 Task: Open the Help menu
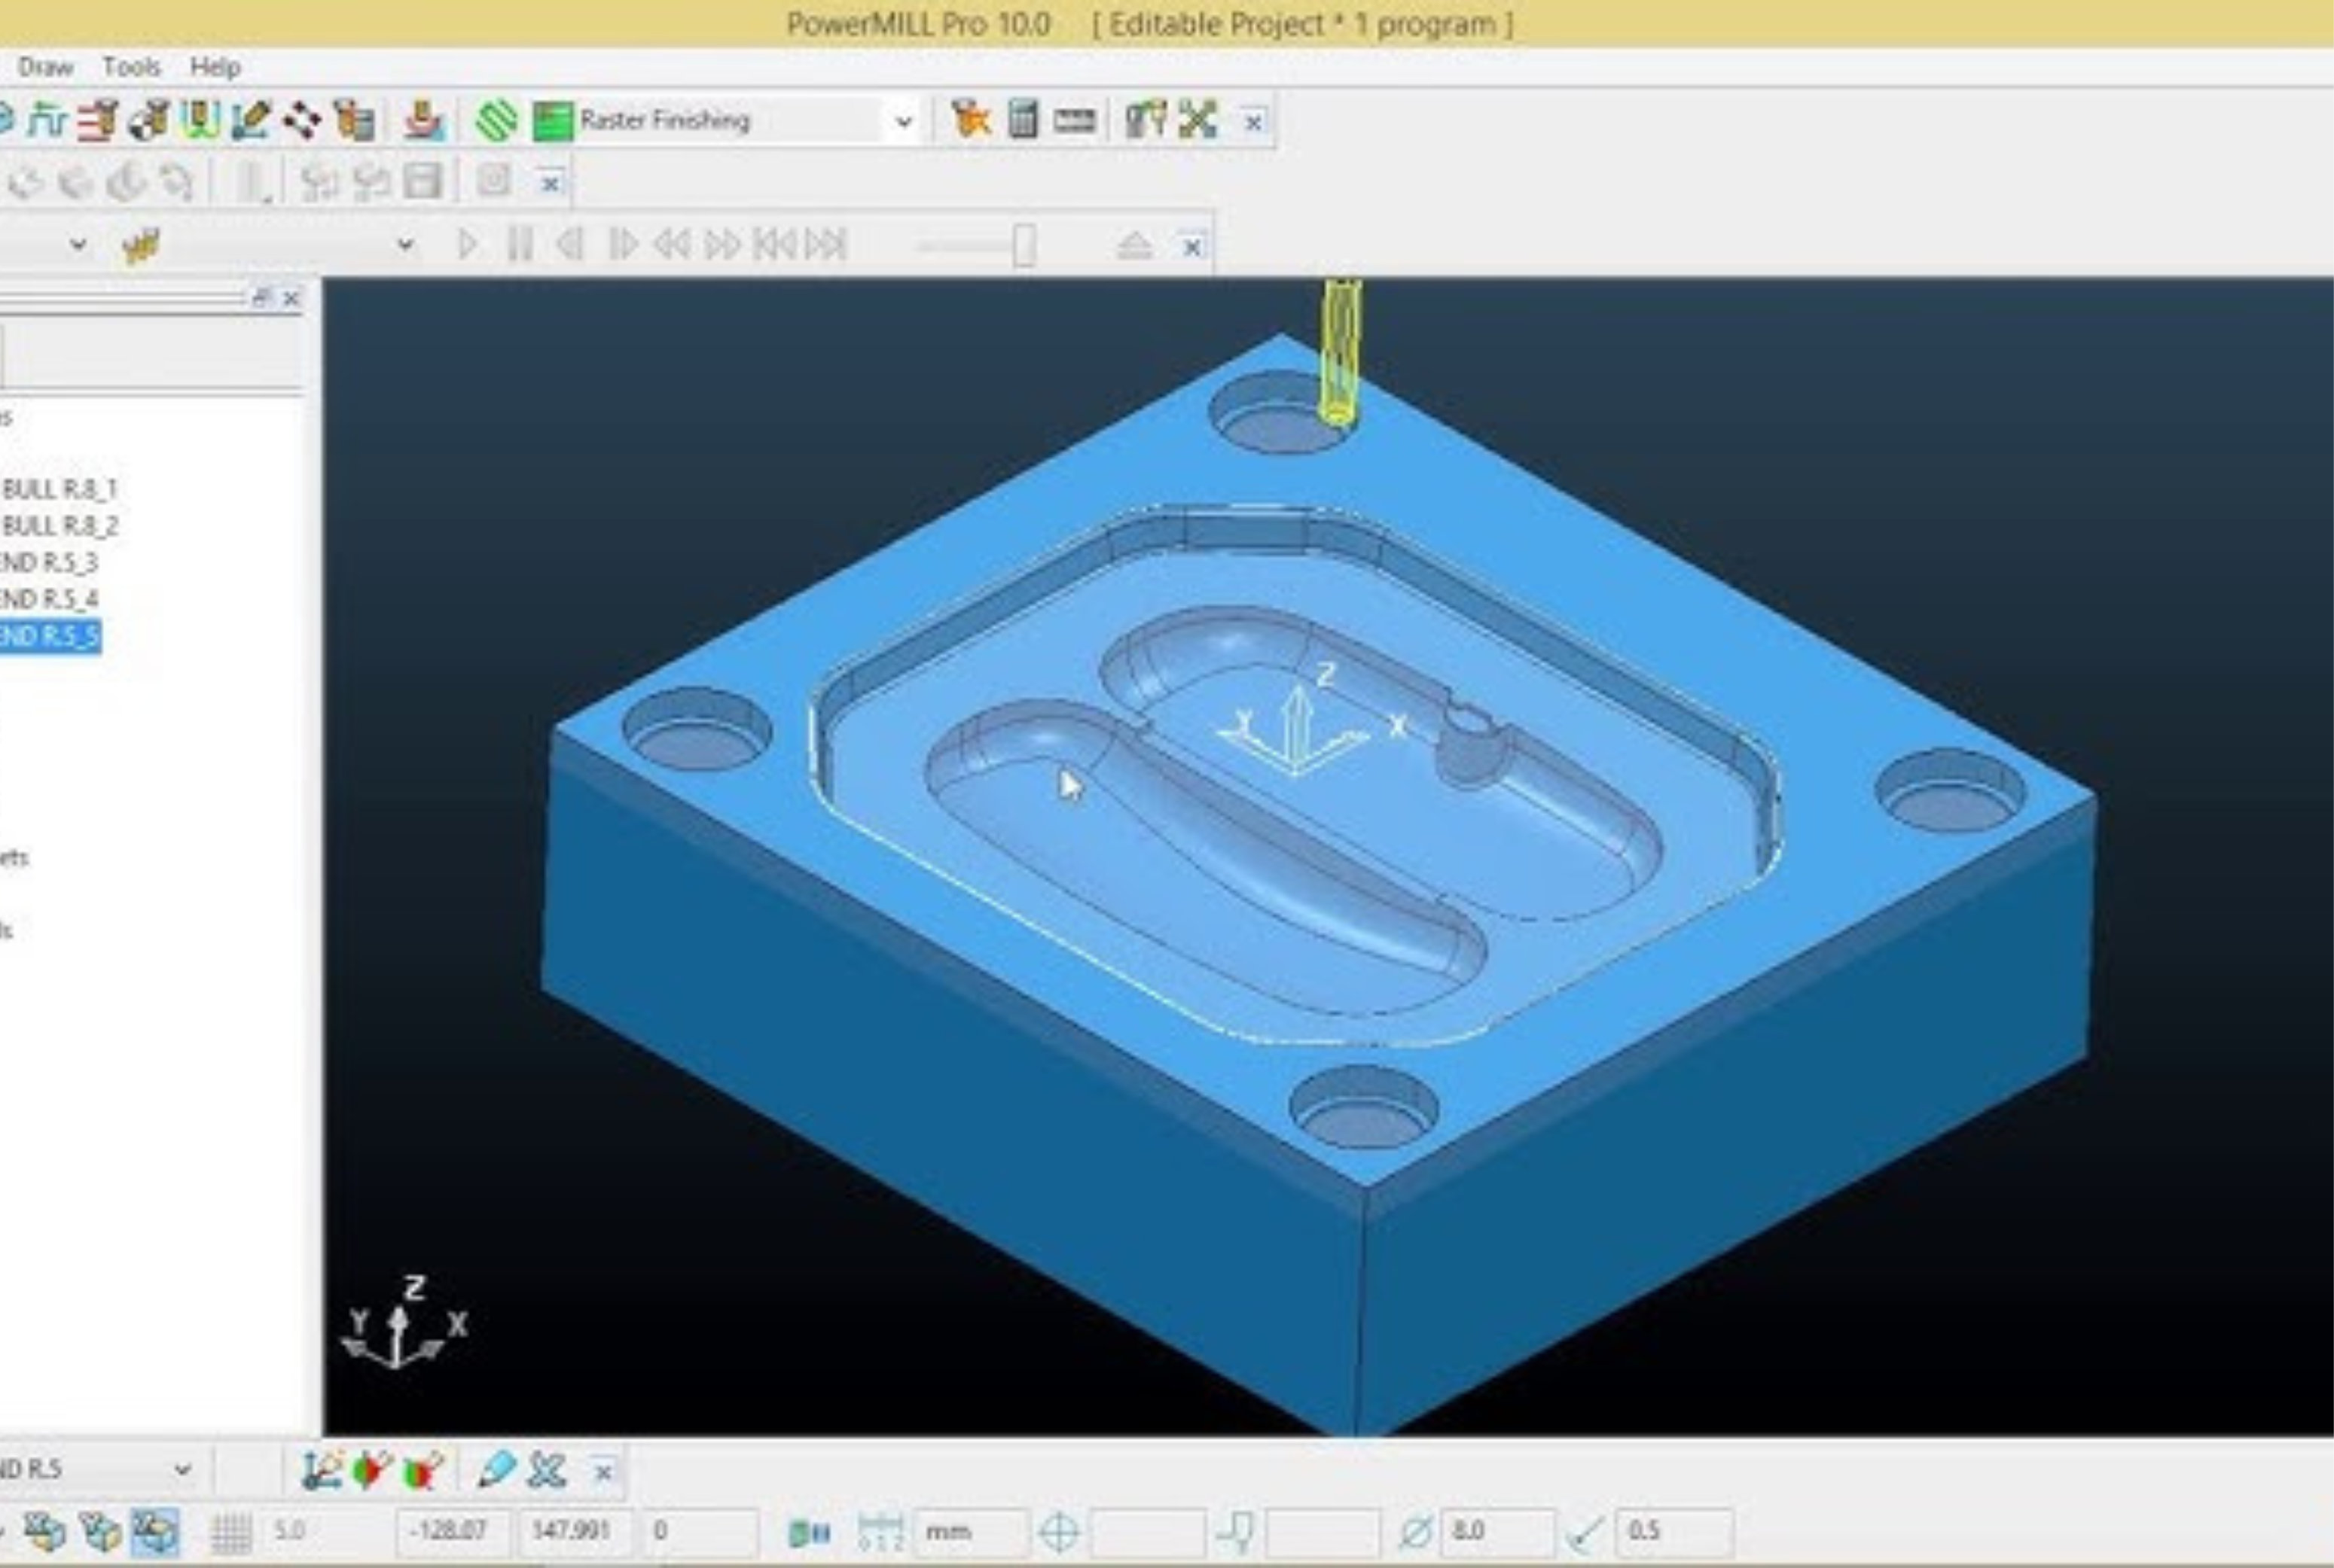click(x=215, y=67)
